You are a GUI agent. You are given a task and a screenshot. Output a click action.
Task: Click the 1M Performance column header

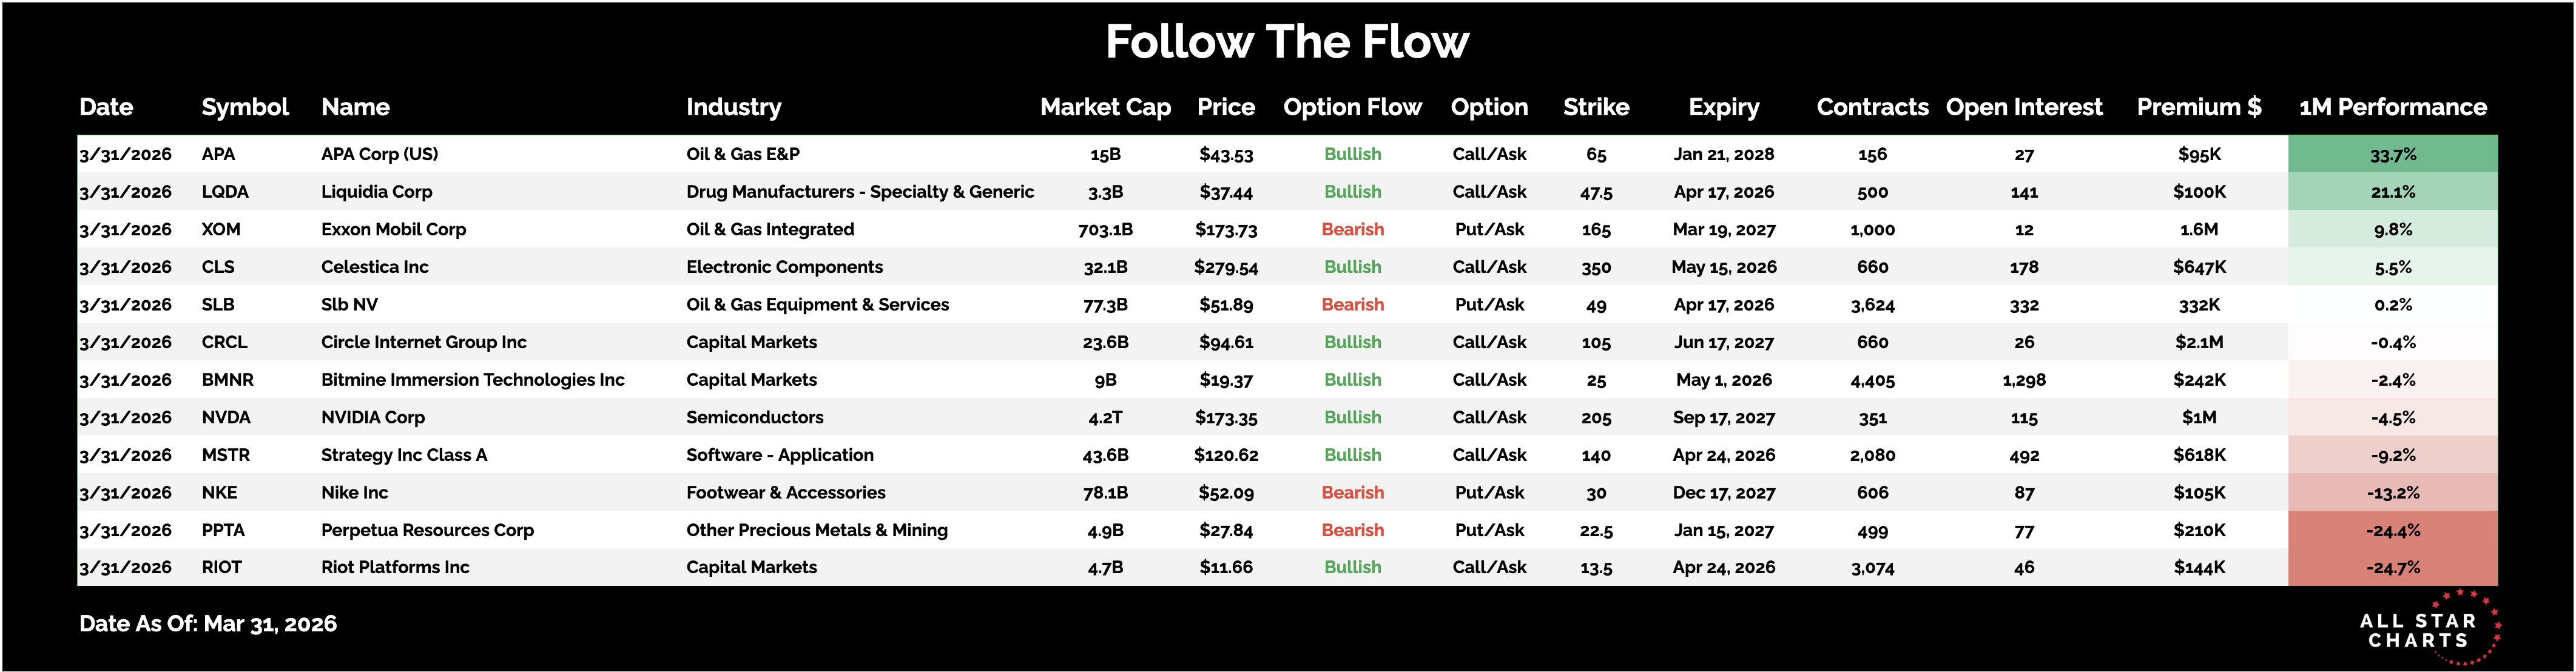pos(2392,107)
